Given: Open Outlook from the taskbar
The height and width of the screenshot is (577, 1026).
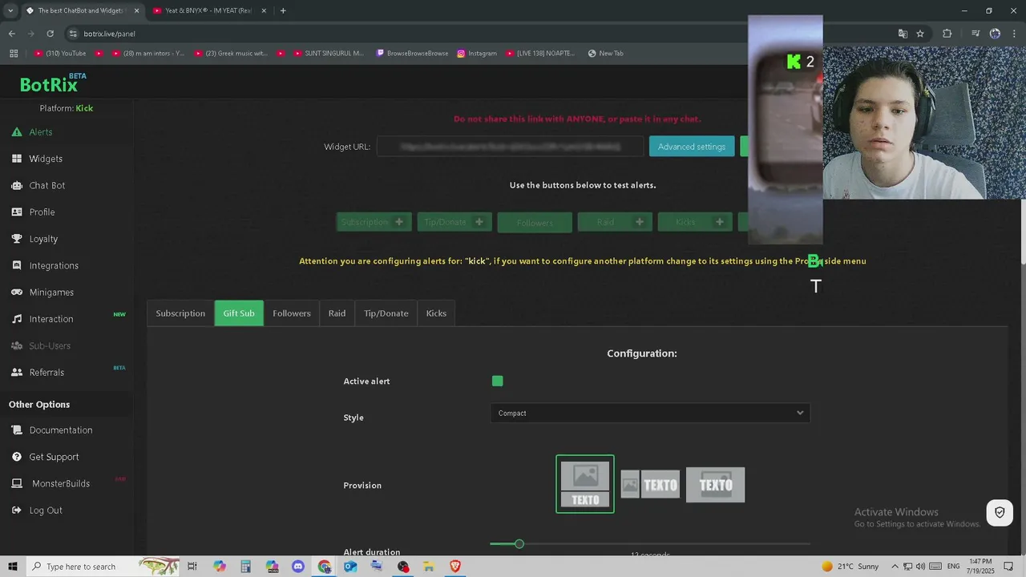Looking at the screenshot, I should pos(350,567).
